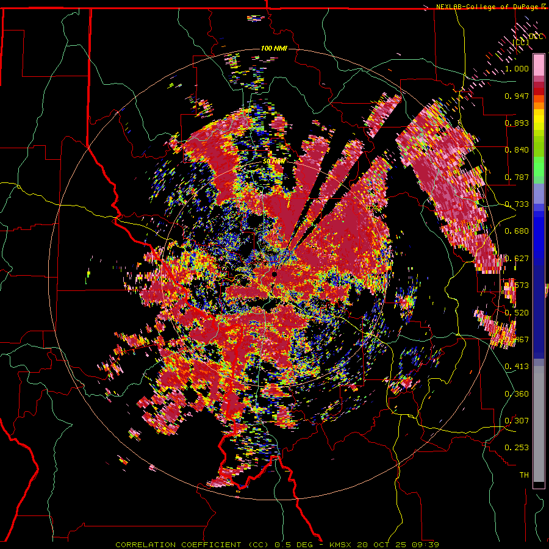Viewport: 549px width, 549px height.
Task: Click the black radar site dot
Action: 274,274
